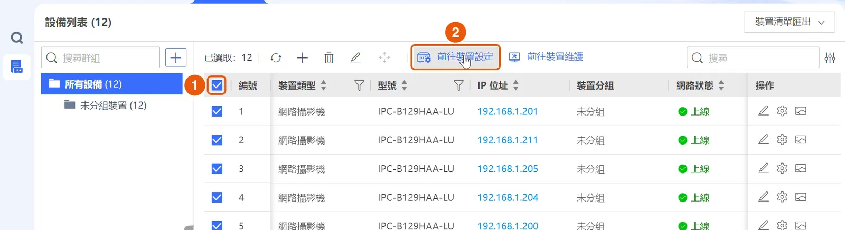Click 前往裝置維護 button
845x230 pixels.
[546, 57]
